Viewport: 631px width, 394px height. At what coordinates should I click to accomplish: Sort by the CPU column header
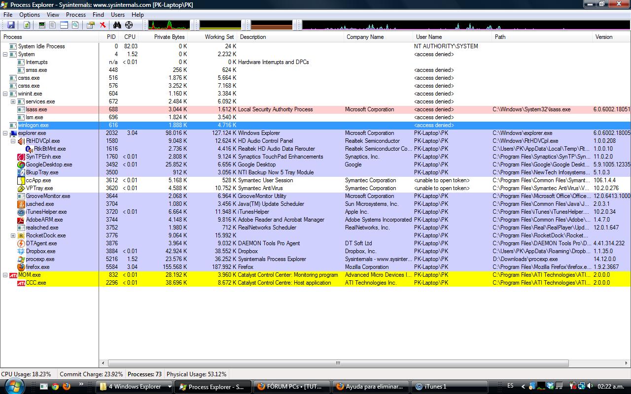(130, 37)
